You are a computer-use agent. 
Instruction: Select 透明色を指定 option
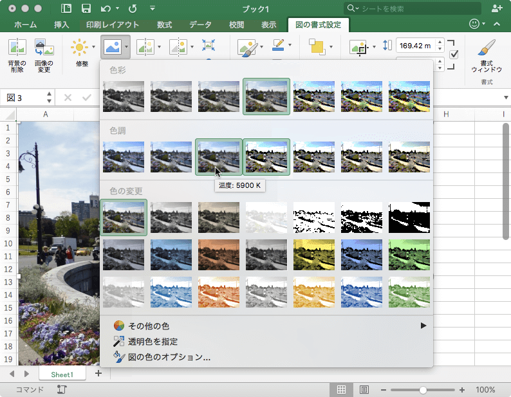[x=152, y=341]
